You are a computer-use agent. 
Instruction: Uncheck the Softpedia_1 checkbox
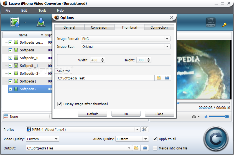click(x=10, y=66)
